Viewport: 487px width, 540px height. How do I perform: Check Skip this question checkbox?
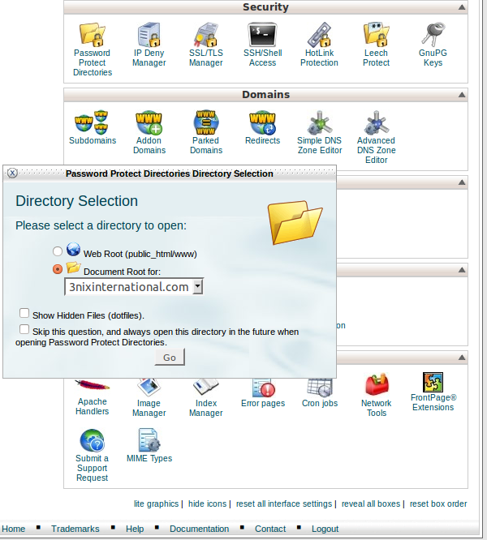point(24,329)
